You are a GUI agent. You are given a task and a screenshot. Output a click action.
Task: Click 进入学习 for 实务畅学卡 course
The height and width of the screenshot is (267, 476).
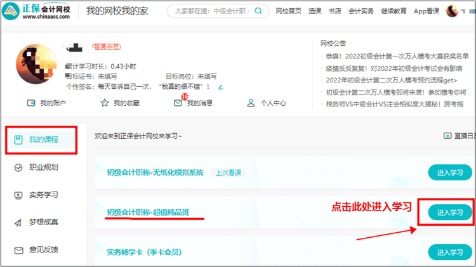click(x=450, y=252)
